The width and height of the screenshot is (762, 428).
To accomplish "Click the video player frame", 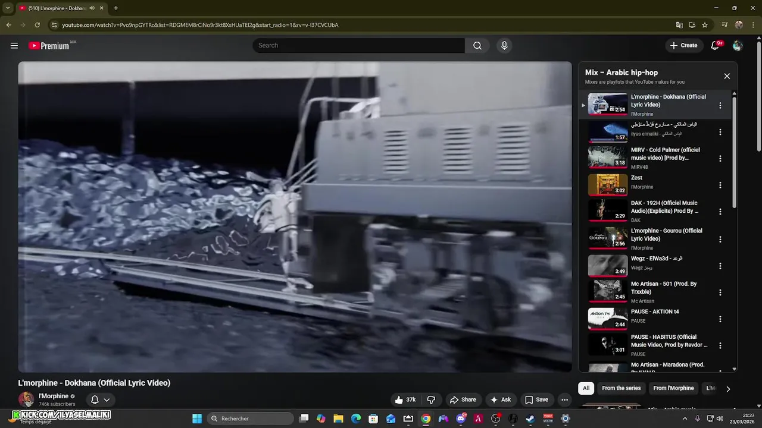I will pos(295,217).
